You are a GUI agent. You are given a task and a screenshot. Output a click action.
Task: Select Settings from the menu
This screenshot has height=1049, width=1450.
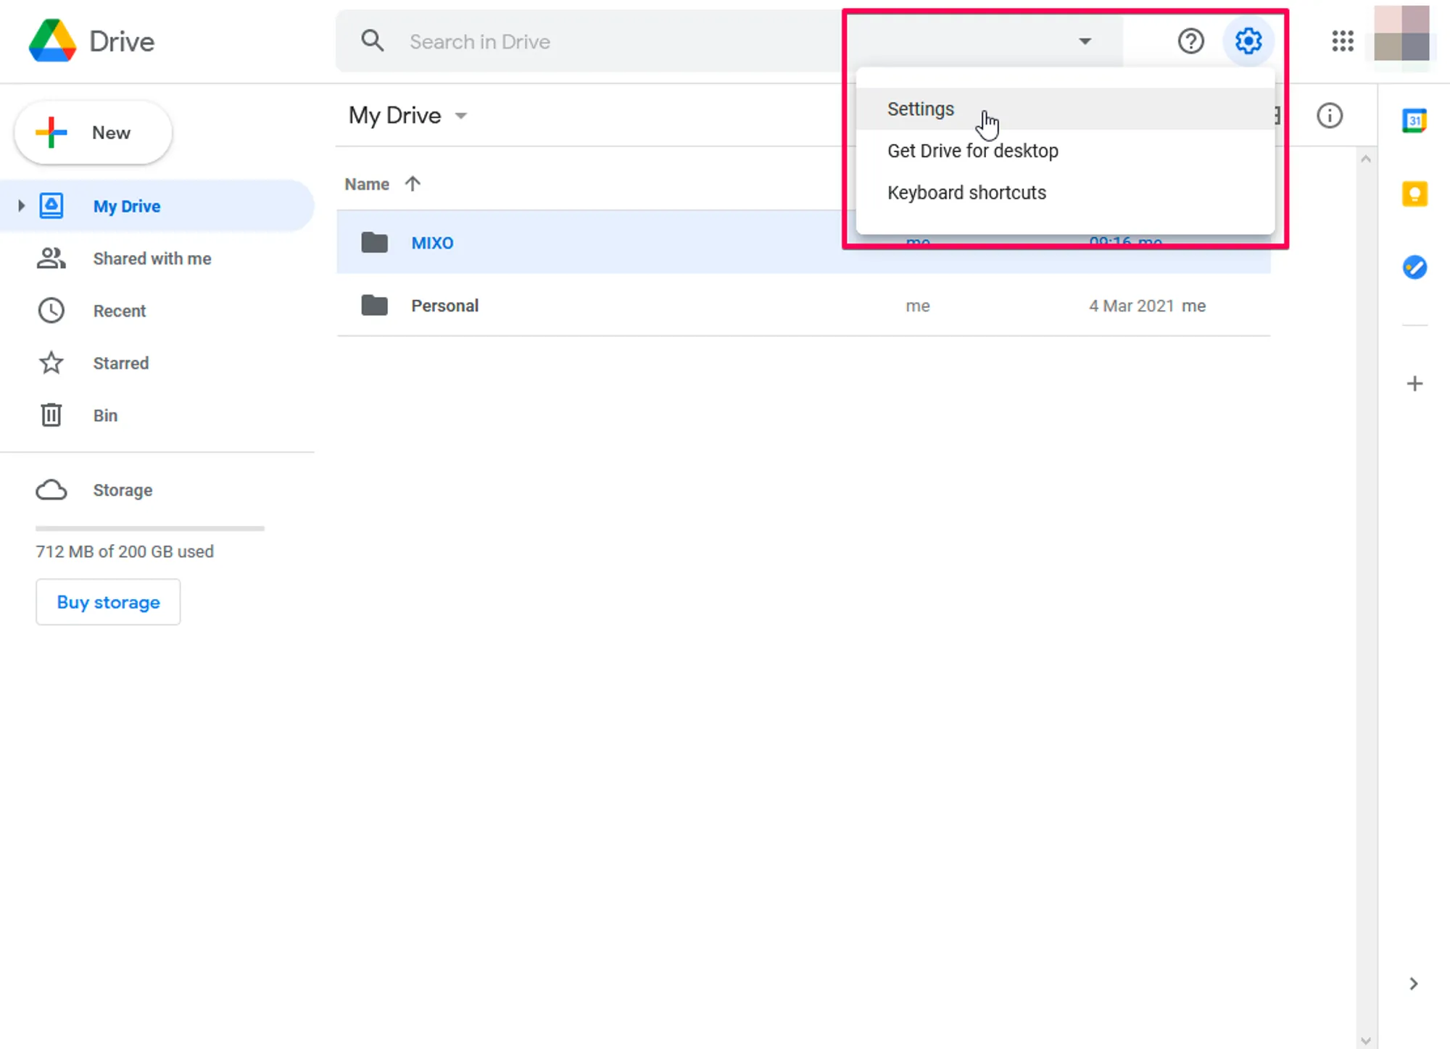(x=921, y=109)
